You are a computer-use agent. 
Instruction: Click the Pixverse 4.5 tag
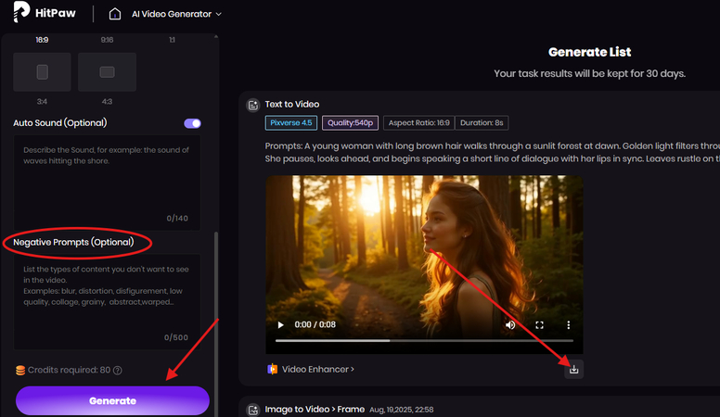(291, 123)
